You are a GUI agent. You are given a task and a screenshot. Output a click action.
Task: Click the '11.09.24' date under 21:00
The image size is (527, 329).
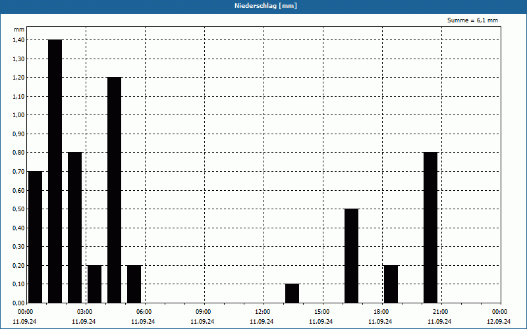coord(439,322)
